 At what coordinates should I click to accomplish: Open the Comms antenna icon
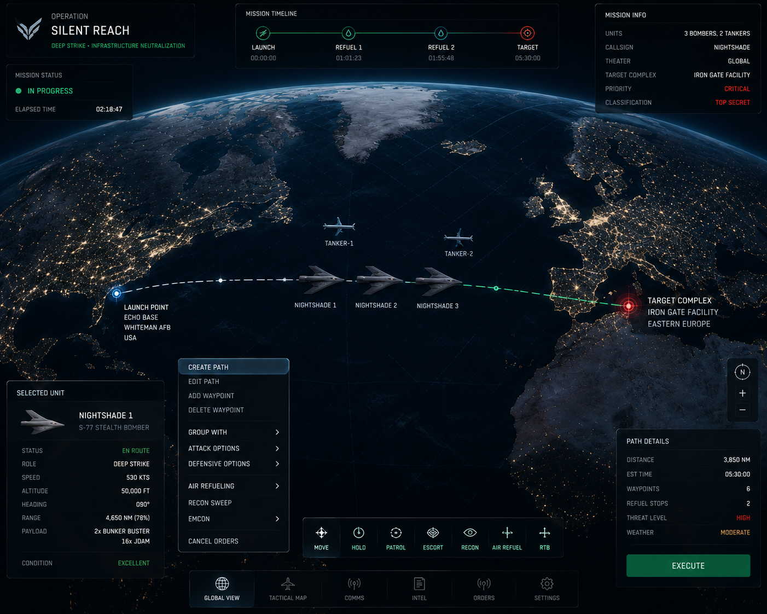(x=355, y=584)
